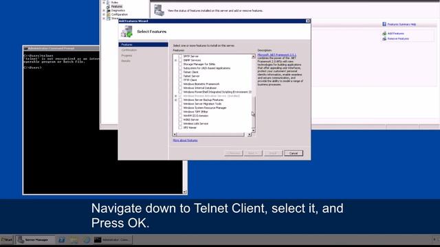Click the features list scroll up arrow
Screen dimensions: 440x247
253,56
